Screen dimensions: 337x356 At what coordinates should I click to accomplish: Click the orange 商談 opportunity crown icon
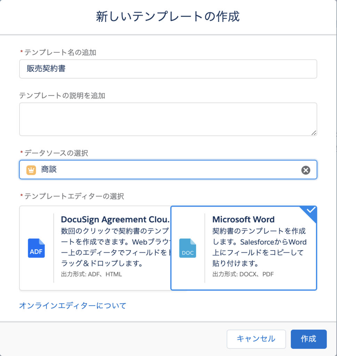[31, 170]
